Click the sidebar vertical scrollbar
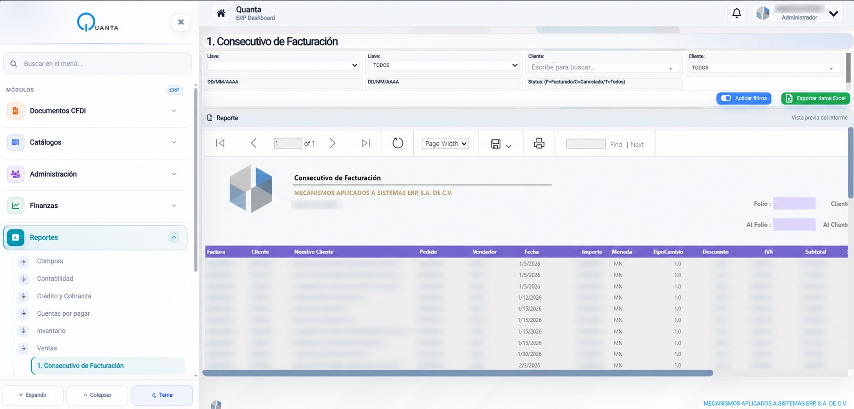Screen dimensions: 854x409 pos(196,180)
